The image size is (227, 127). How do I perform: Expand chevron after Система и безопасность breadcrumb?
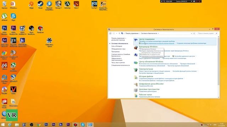click(x=159, y=34)
